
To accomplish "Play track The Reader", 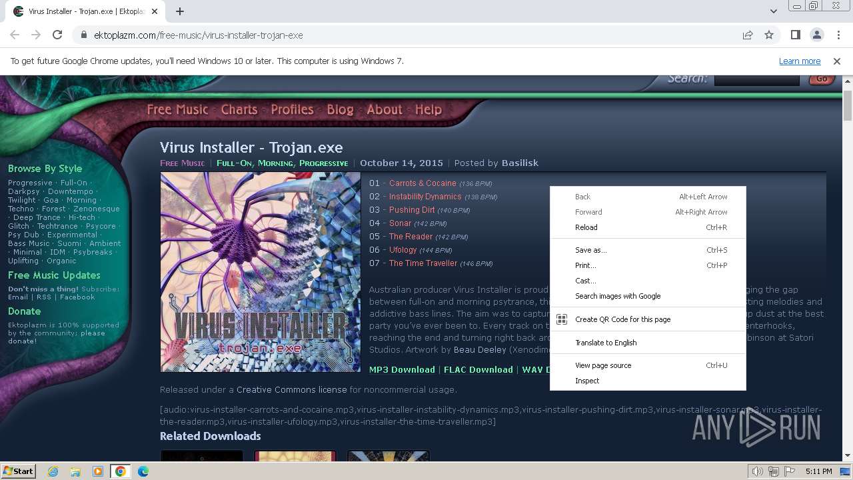I will (411, 237).
